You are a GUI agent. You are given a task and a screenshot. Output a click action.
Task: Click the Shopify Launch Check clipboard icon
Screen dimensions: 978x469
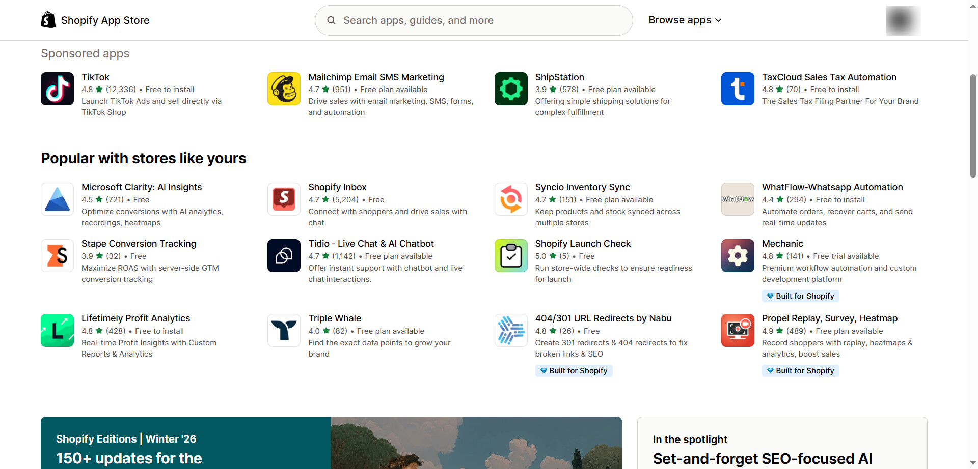click(511, 255)
